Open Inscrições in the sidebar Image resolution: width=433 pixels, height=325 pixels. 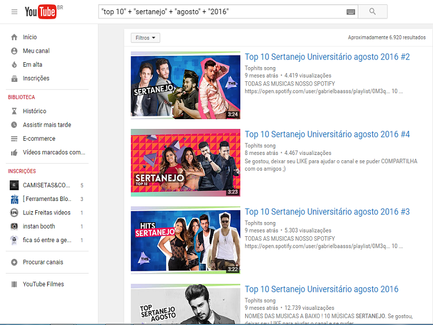(36, 78)
